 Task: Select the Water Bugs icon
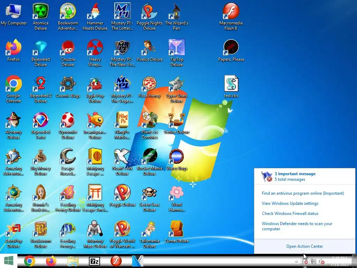[176, 156]
